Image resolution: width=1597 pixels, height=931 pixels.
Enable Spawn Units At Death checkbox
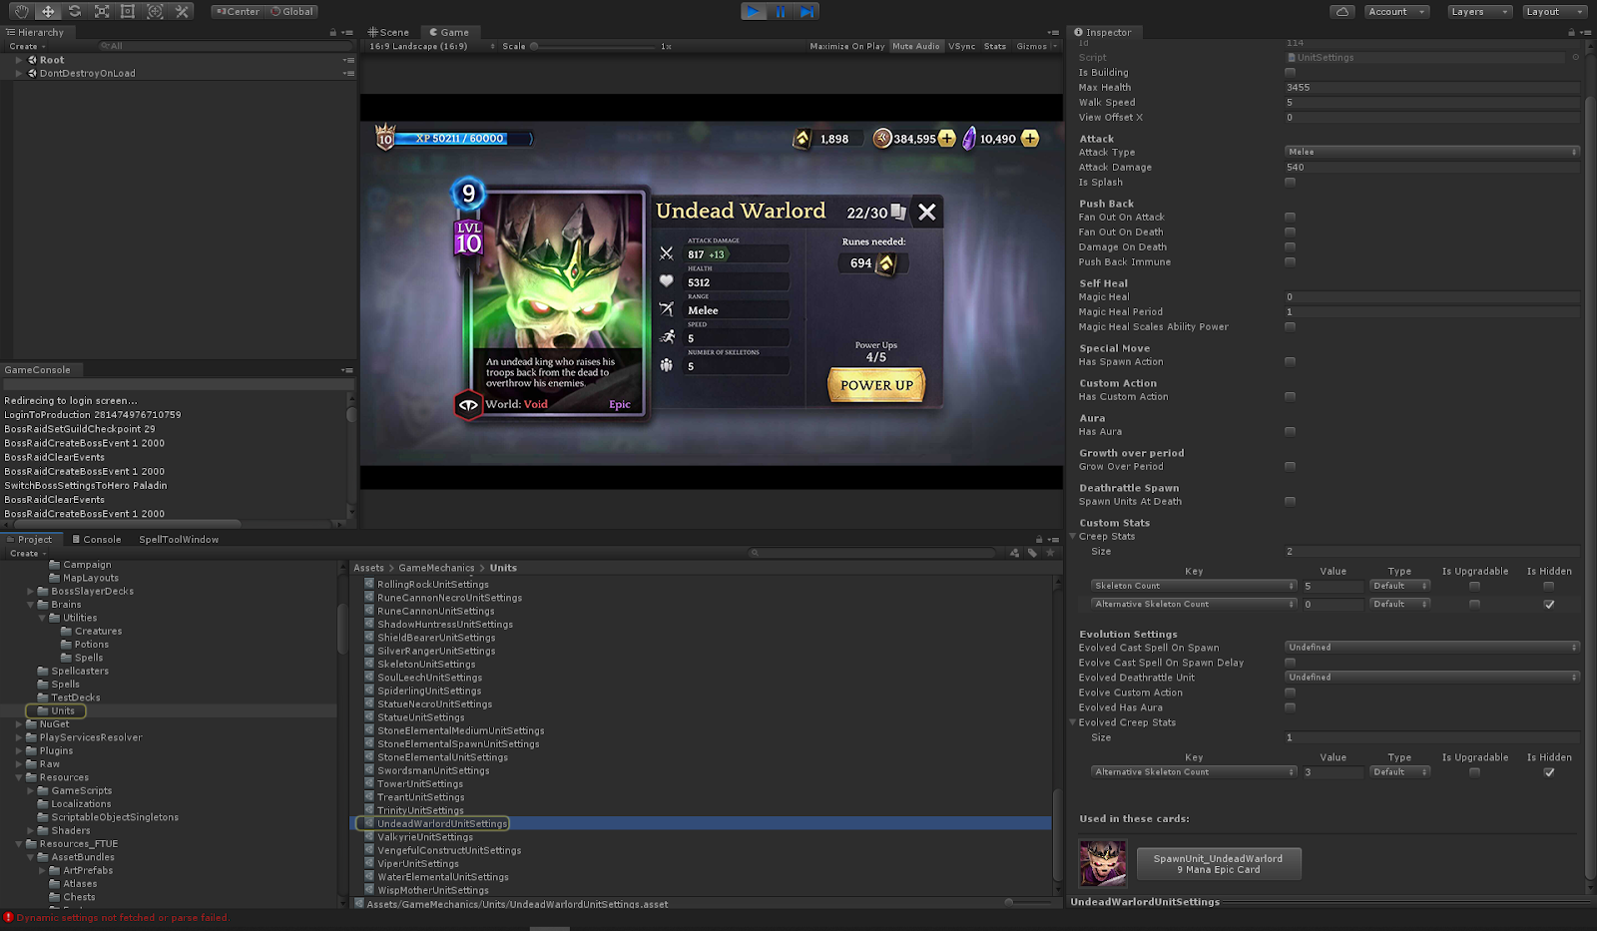coord(1290,502)
